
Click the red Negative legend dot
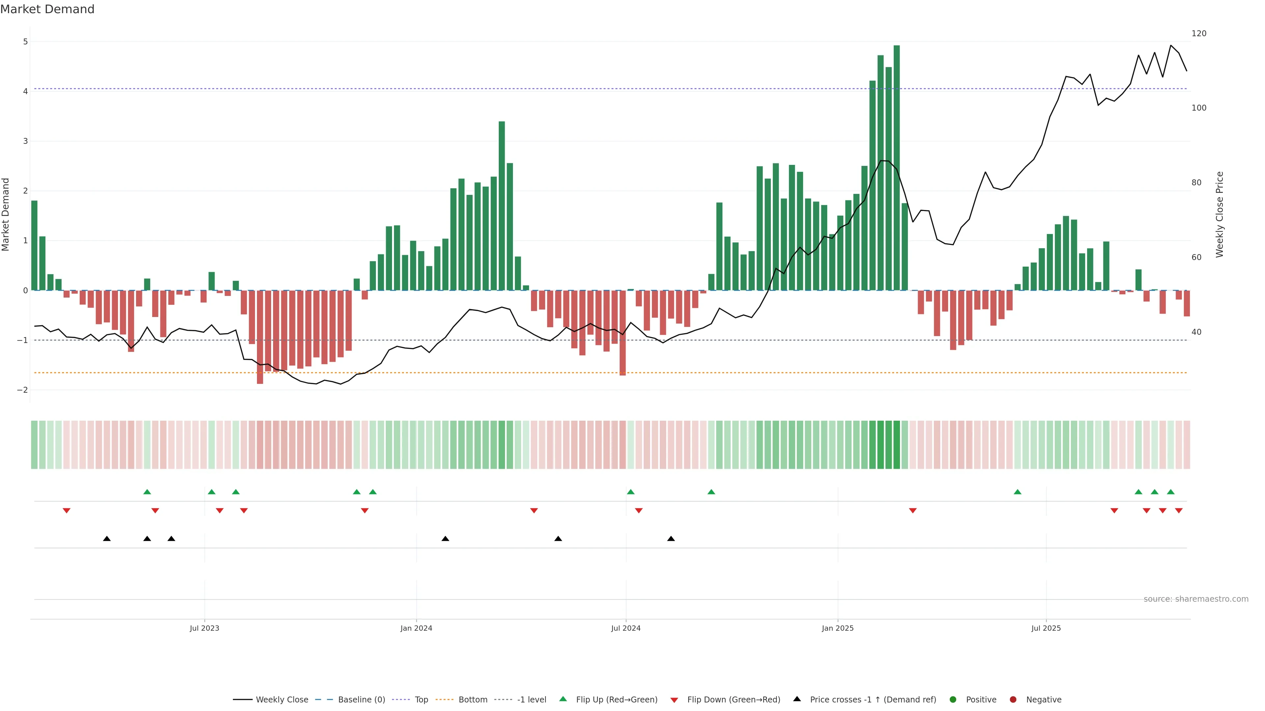tap(1013, 699)
